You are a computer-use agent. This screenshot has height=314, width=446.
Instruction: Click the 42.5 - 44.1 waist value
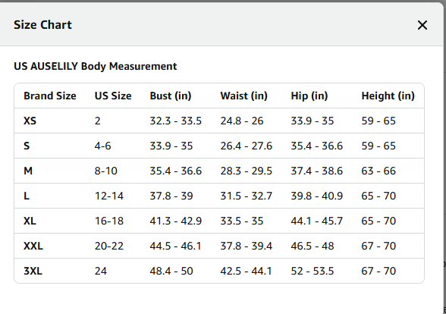tap(246, 271)
